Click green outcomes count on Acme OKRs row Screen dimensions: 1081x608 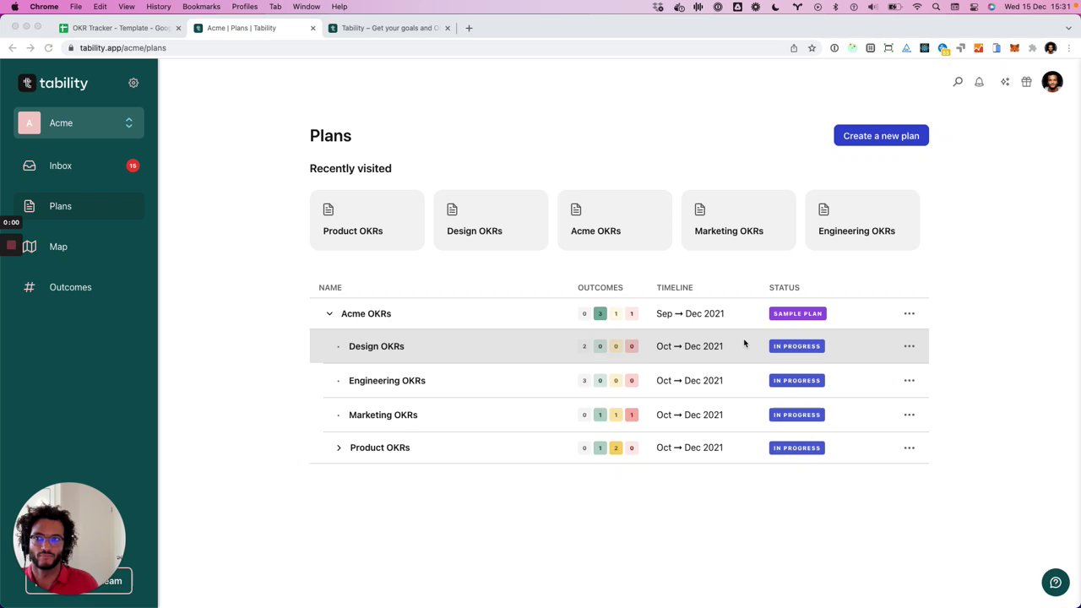coord(600,314)
